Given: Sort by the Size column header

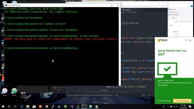Looking at the screenshot, I should pyautogui.click(x=171, y=25).
